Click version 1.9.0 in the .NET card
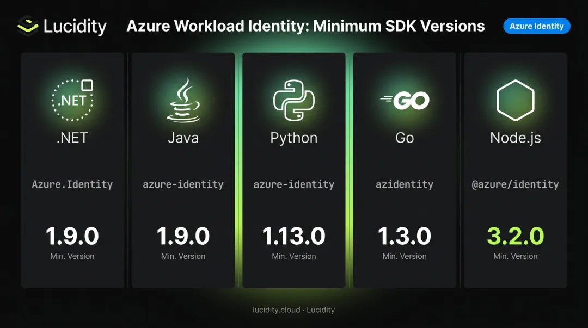588x328 pixels. 72,236
